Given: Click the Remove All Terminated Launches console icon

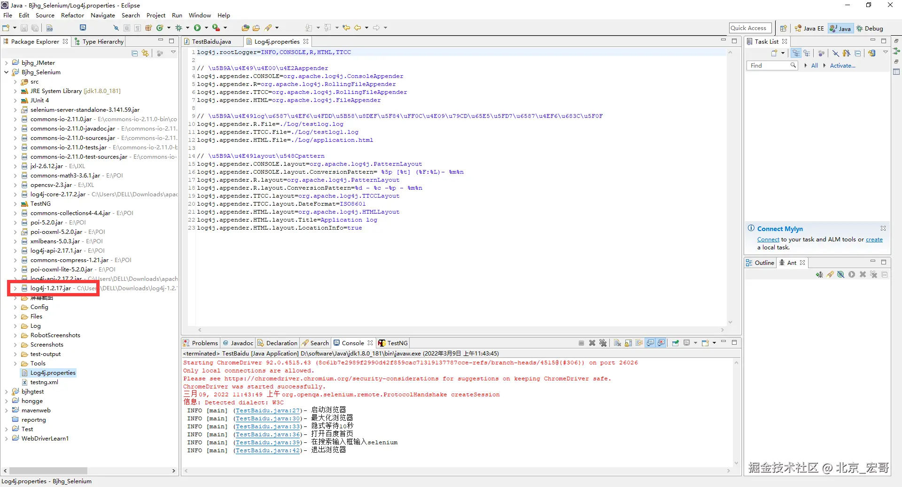Looking at the screenshot, I should (603, 343).
